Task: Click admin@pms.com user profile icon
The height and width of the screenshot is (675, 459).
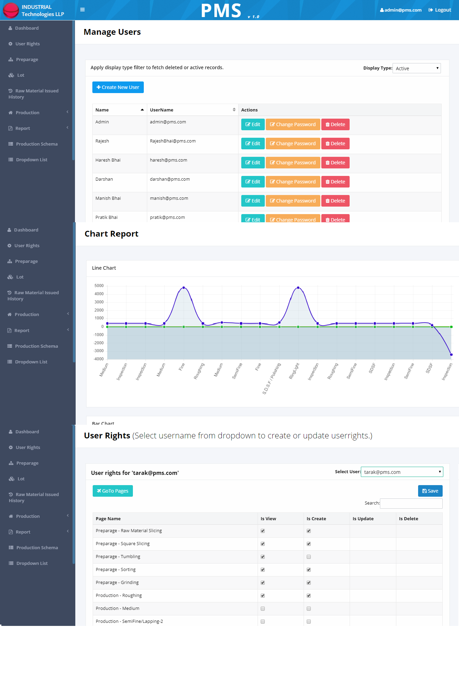Action: 382,10
